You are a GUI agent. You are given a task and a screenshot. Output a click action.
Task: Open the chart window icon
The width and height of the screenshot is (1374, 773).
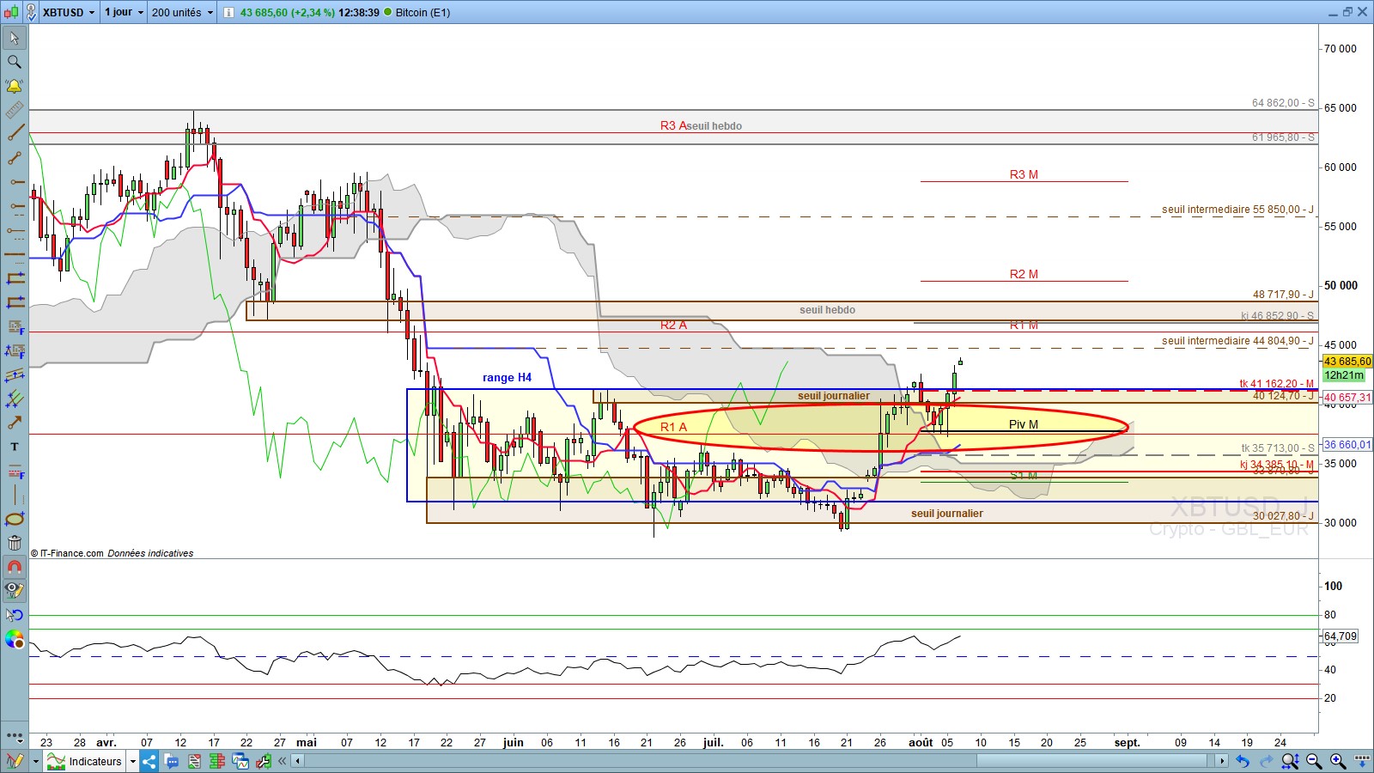240,761
